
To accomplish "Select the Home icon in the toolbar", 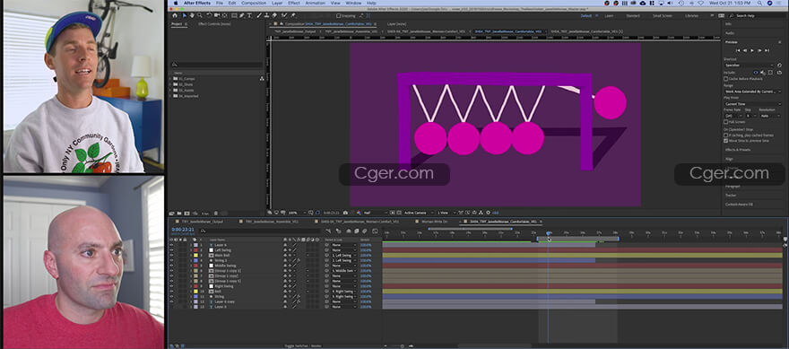I will [x=175, y=15].
